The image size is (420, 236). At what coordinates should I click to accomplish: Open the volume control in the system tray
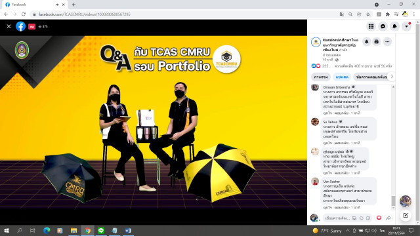(374, 231)
